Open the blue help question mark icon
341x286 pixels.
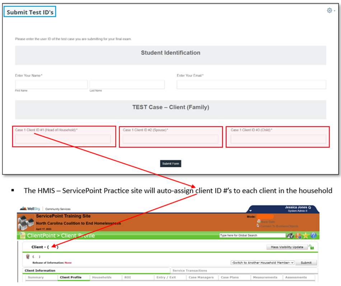313,236
